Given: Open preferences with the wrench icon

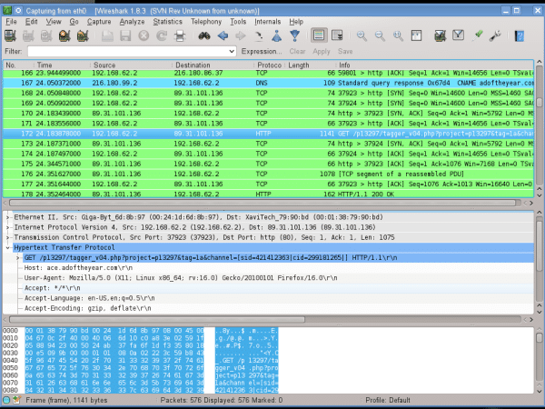Looking at the screenshot, I should 495,35.
